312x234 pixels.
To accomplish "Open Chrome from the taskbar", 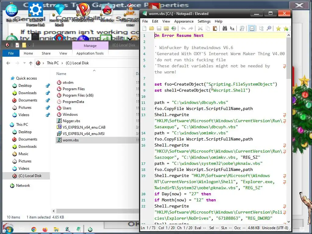I will [x=34, y=229].
